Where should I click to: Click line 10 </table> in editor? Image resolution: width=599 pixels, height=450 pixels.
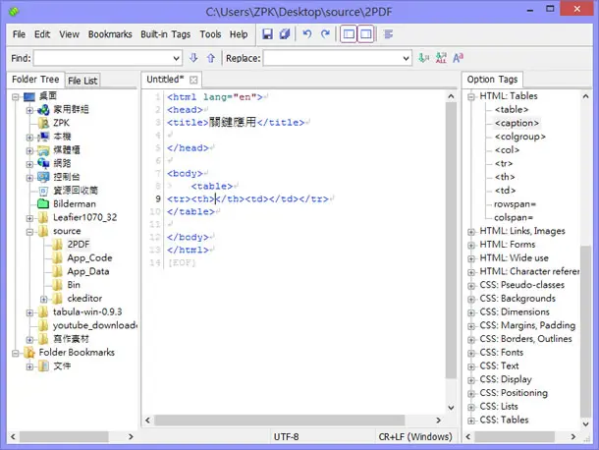(x=191, y=212)
